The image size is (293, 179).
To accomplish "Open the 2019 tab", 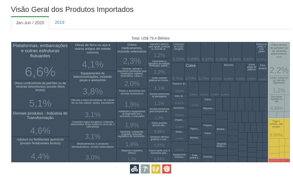I will coord(60,23).
